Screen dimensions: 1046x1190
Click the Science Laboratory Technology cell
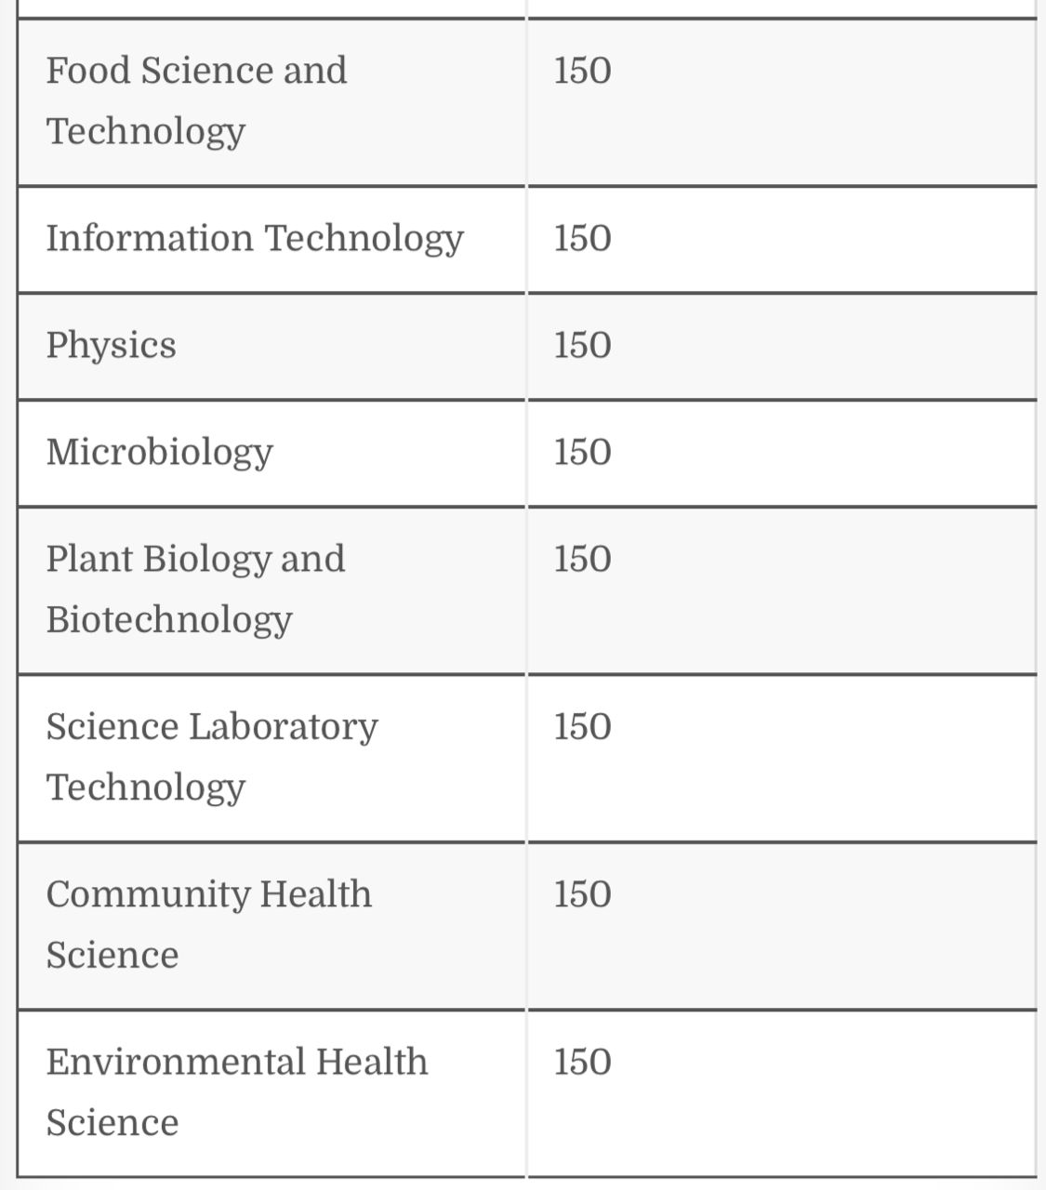(271, 758)
